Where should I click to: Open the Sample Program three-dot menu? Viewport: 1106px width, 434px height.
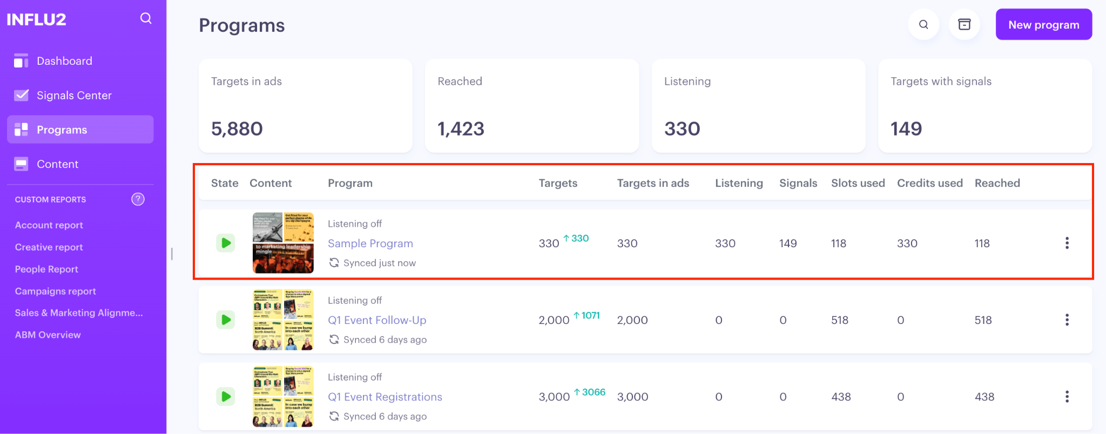(x=1067, y=243)
